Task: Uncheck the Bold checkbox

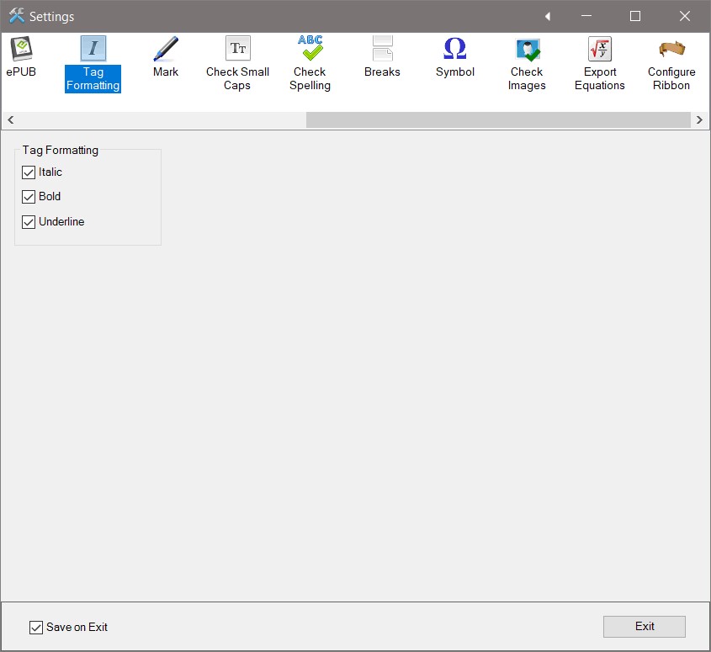Action: [29, 197]
